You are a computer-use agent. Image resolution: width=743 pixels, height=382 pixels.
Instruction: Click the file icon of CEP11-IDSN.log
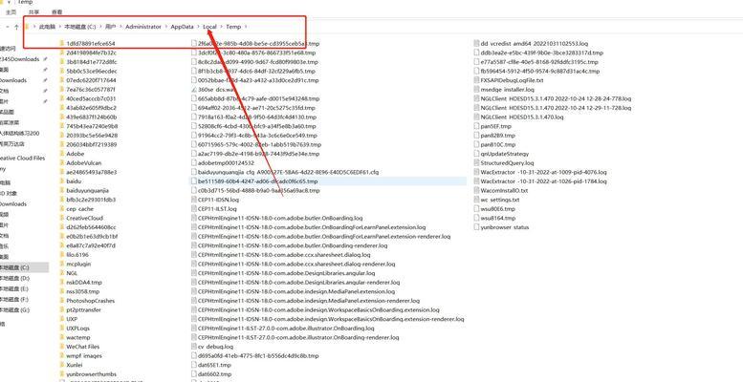[x=193, y=200]
